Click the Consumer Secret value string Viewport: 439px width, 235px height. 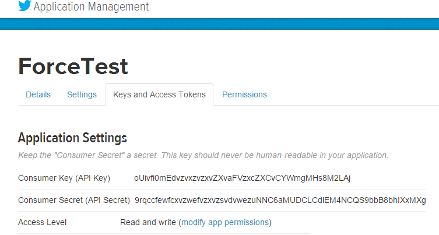[x=280, y=200]
